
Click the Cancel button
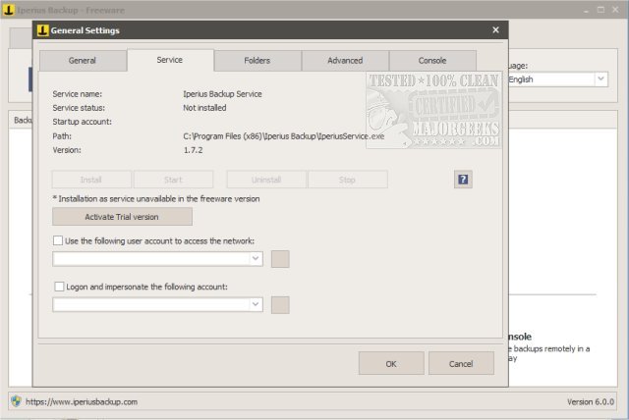point(461,363)
